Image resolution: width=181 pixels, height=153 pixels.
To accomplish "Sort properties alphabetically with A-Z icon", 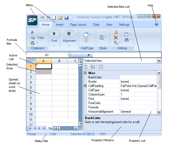I will click(x=93, y=67).
